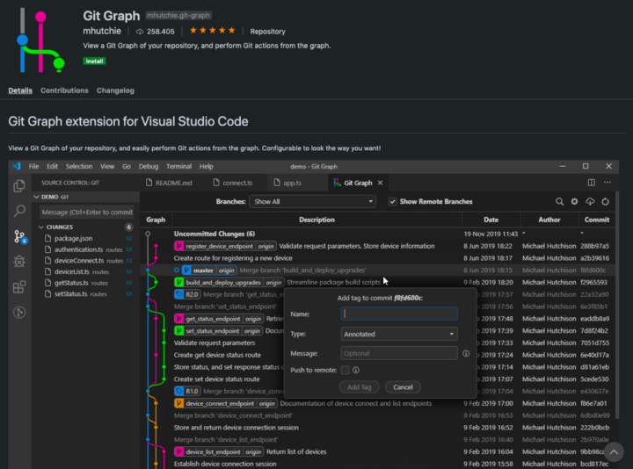This screenshot has height=469, width=633.
Task: Click the scroll-to-top arrow button
Action: tap(614, 452)
